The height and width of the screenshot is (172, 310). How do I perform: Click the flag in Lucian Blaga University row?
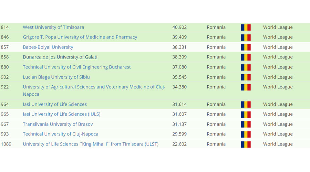pos(246,77)
